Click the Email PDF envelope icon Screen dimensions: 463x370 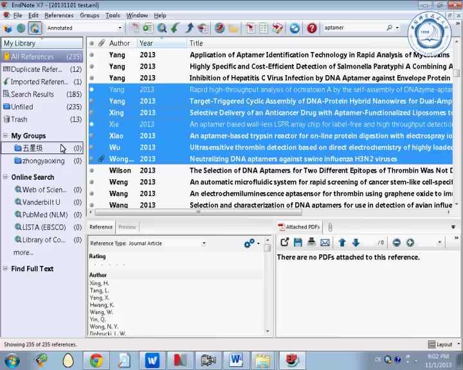325,242
